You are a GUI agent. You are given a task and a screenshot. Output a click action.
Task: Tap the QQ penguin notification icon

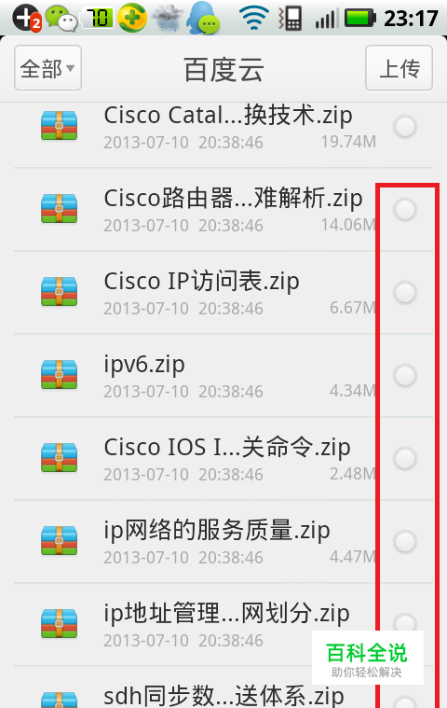click(x=204, y=18)
